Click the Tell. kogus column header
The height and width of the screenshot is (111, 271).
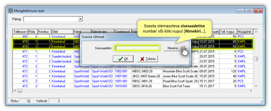click(228, 32)
